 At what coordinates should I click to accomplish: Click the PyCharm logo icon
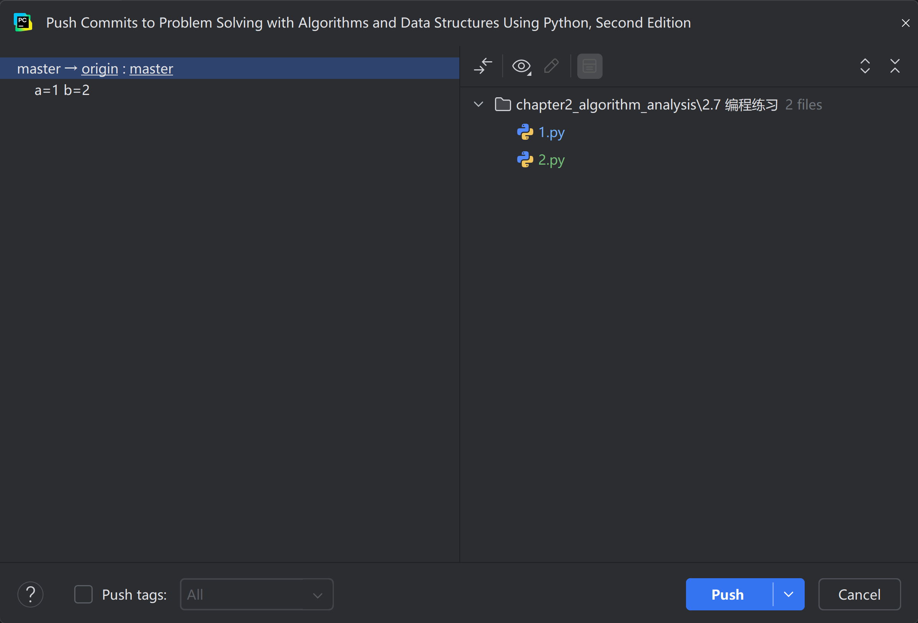coord(23,22)
